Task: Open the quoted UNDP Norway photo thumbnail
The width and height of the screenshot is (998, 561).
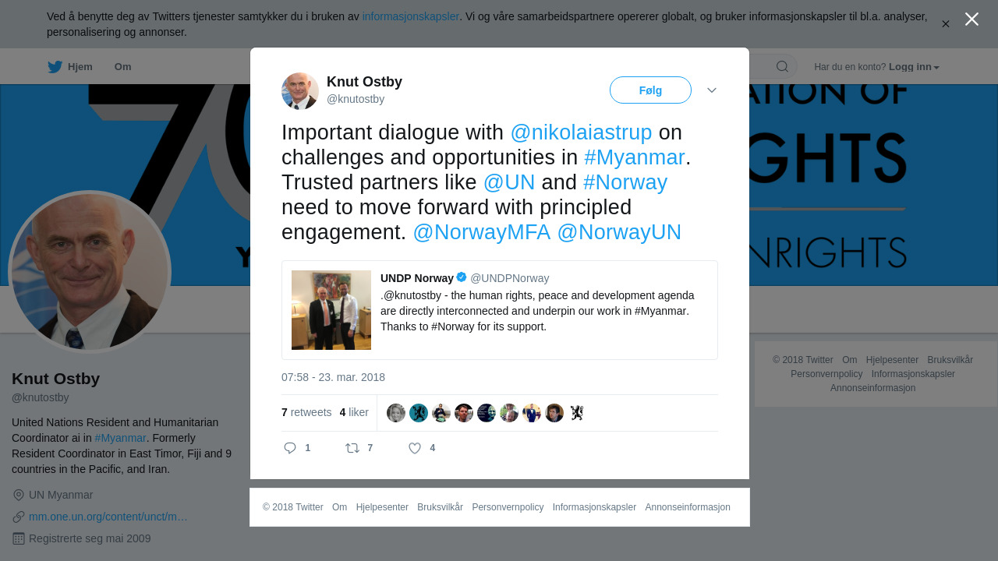Action: (331, 310)
